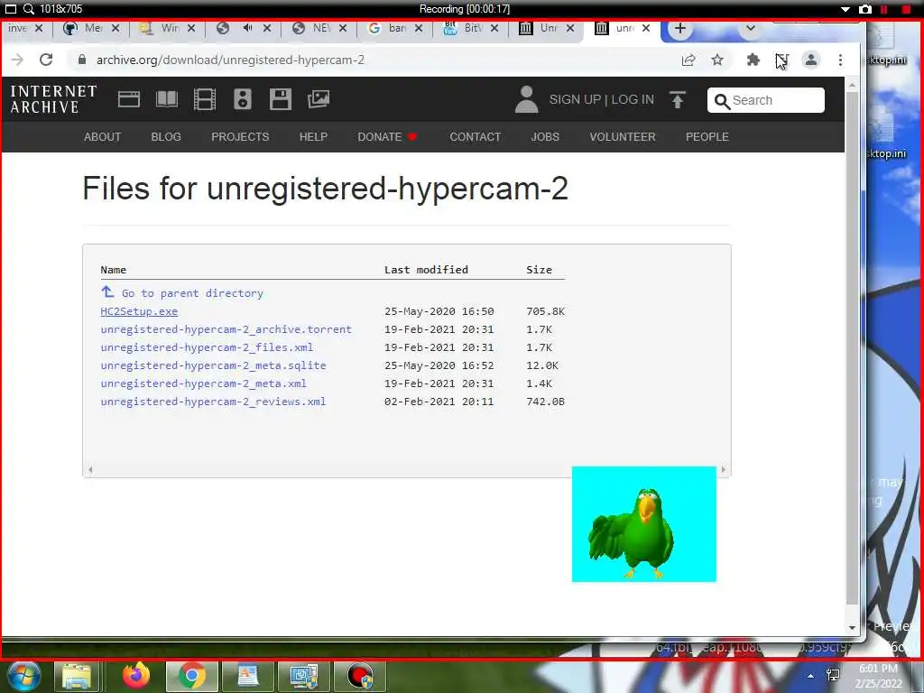Click the Internet Archive logo
The image size is (924, 693).
(53, 99)
